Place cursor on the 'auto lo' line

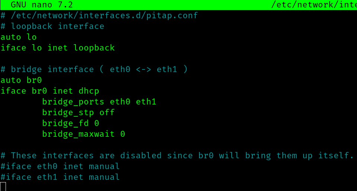tap(19, 37)
